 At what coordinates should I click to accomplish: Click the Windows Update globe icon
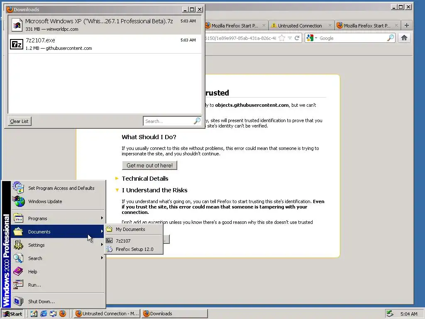[18, 201]
